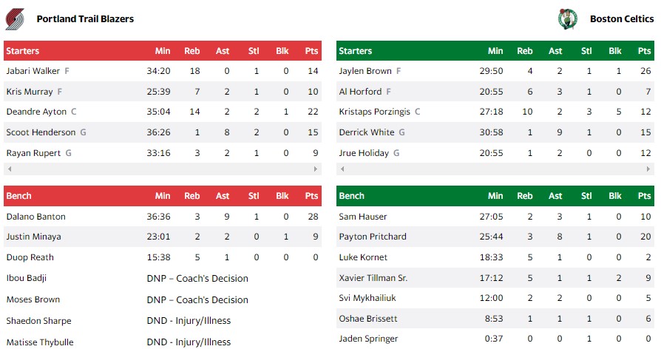Open the Boston Celtics team name
The height and width of the screenshot is (349, 661).
pyautogui.click(x=622, y=18)
